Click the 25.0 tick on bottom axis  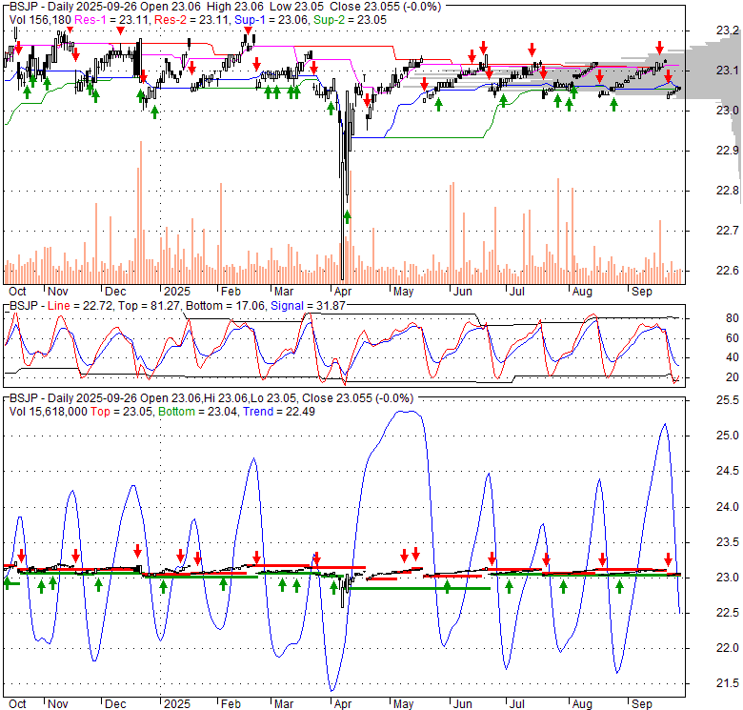point(728,436)
